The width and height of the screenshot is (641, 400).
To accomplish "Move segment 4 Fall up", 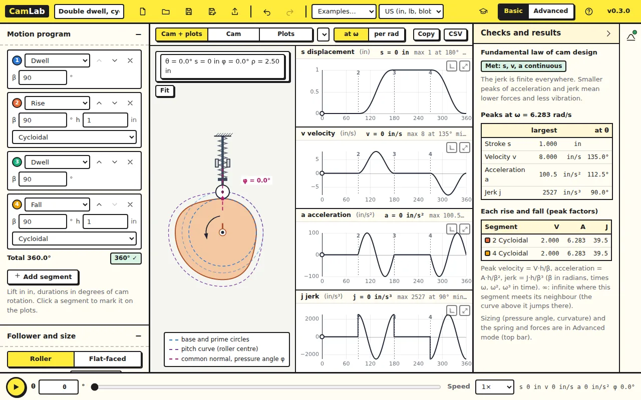I will pyautogui.click(x=99, y=204).
